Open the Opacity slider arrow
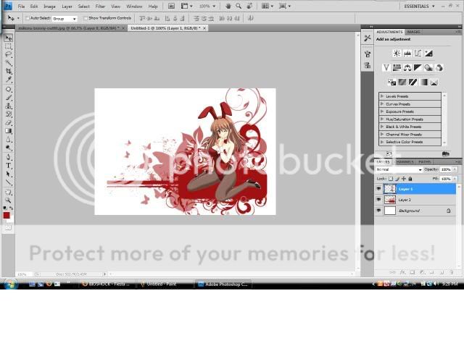This screenshot has height=351, width=464. (455, 169)
